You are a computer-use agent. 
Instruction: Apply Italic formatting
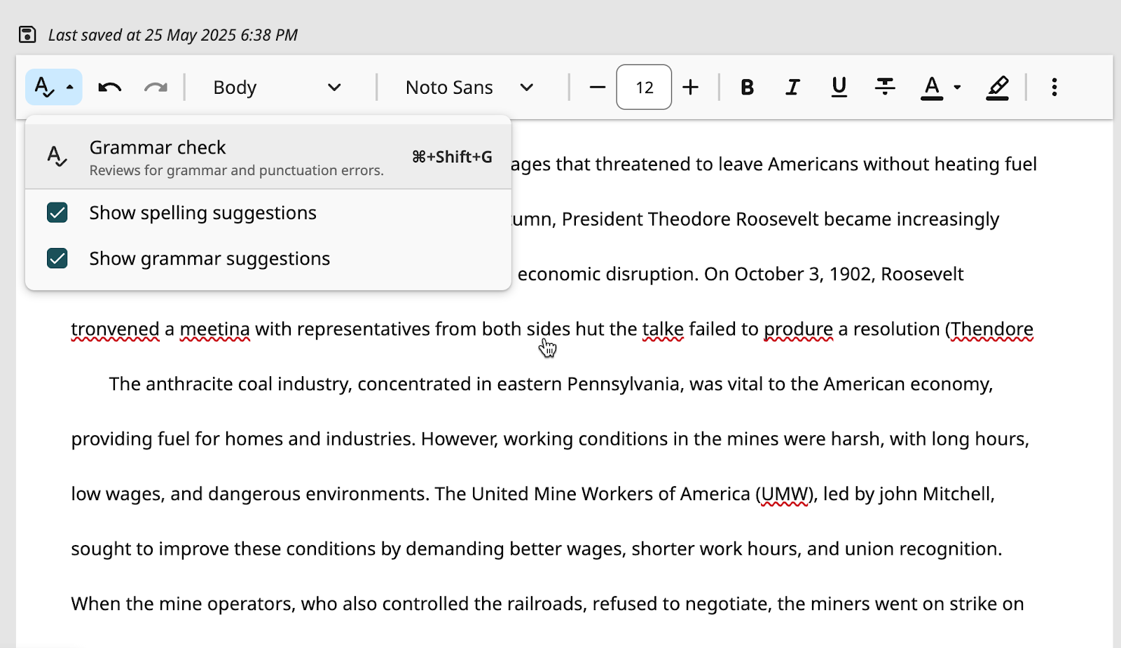(x=792, y=88)
